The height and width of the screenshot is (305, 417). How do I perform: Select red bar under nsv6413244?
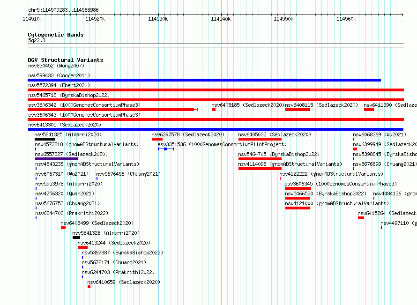click(x=83, y=247)
